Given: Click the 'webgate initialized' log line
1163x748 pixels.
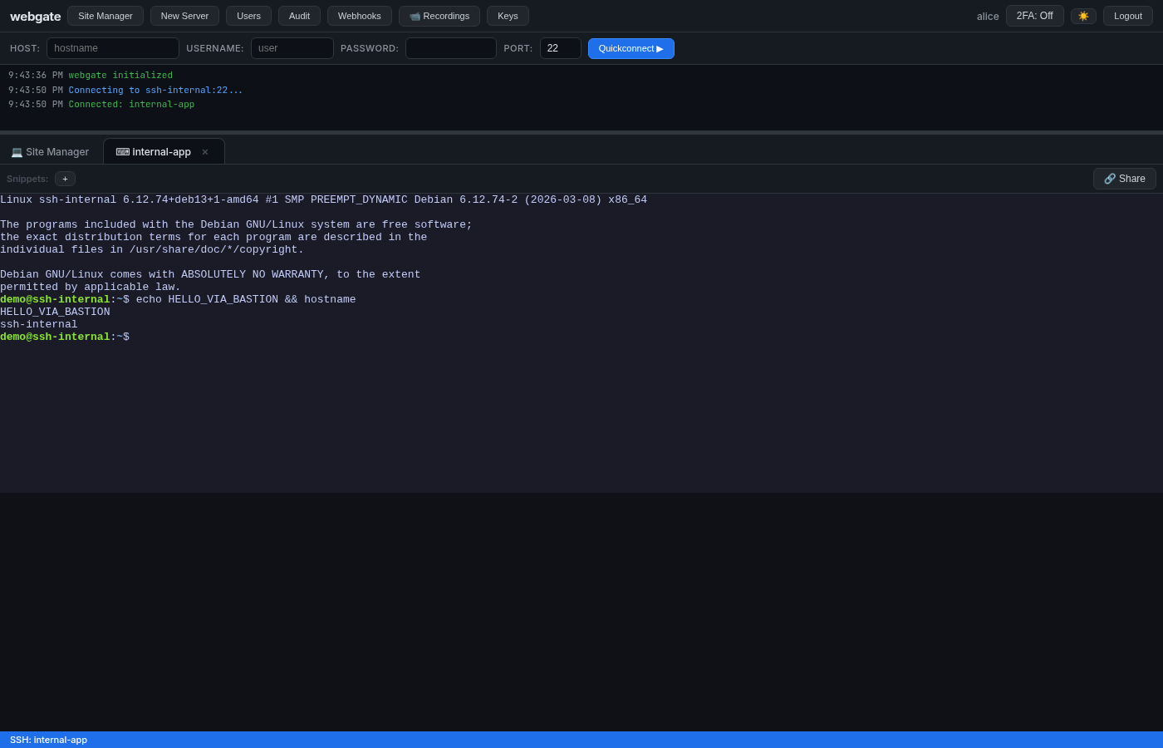Looking at the screenshot, I should [120, 76].
